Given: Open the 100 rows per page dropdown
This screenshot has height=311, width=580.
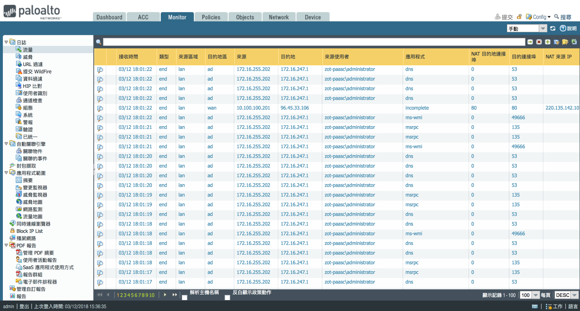Looking at the screenshot, I should click(536, 295).
